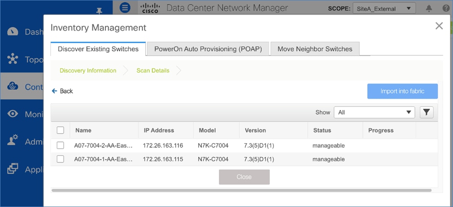Toggle the select-all checkbox in table header
453x207 pixels.
click(61, 130)
